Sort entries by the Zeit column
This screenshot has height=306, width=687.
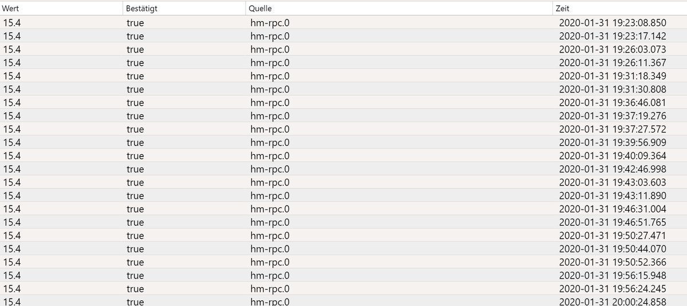[x=620, y=9]
